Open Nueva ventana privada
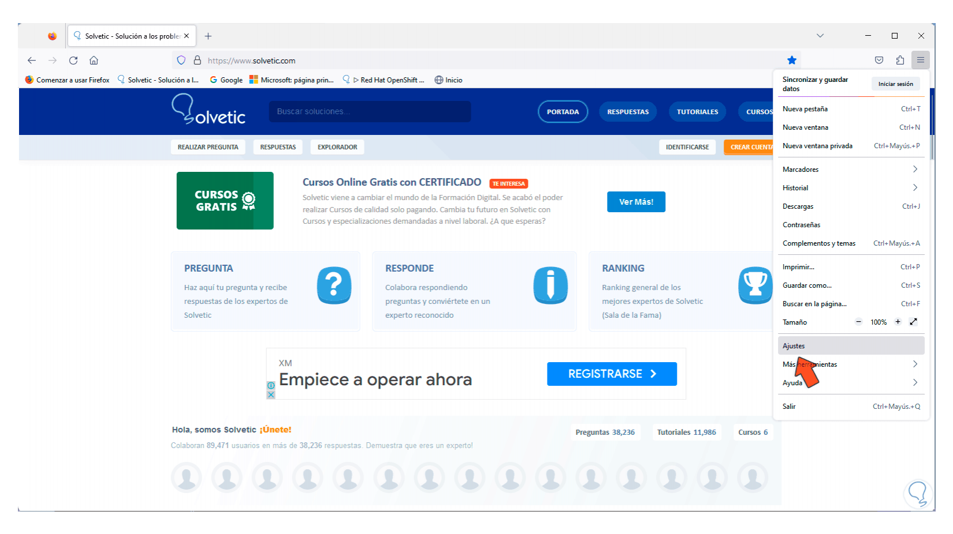 click(x=851, y=146)
